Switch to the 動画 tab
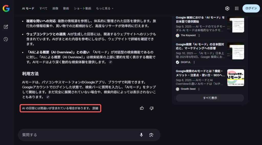Screen dimensions: 262x145 (66, 8)
